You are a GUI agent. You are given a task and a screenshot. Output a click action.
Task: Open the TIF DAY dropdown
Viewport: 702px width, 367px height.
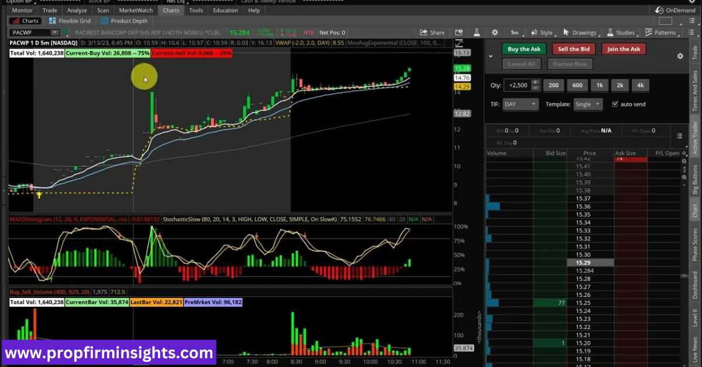[521, 104]
